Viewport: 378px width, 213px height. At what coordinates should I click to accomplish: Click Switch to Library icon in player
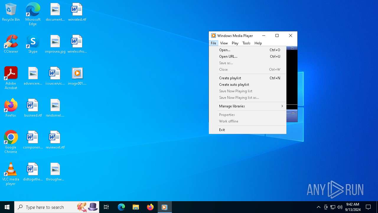coord(292,48)
